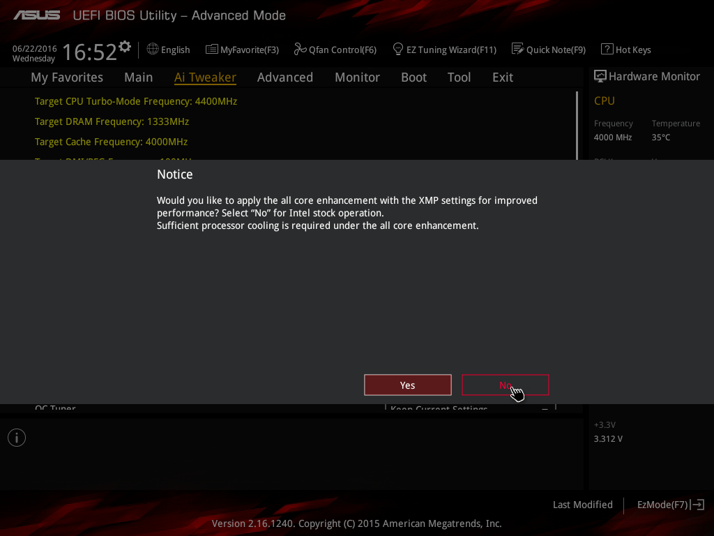Click Target CPU Turbo-Mode Frequency: 4400MHz text
Image resolution: width=714 pixels, height=536 pixels.
coord(136,102)
